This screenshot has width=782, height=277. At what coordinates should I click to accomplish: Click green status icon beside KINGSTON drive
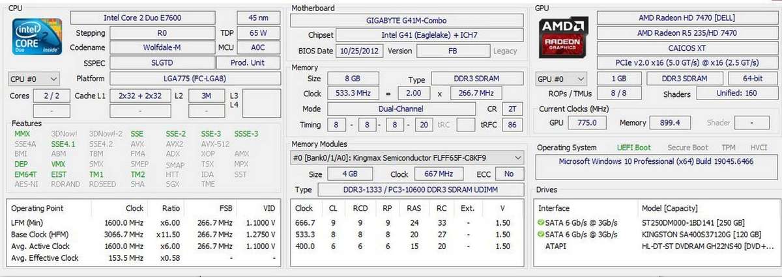tap(541, 234)
